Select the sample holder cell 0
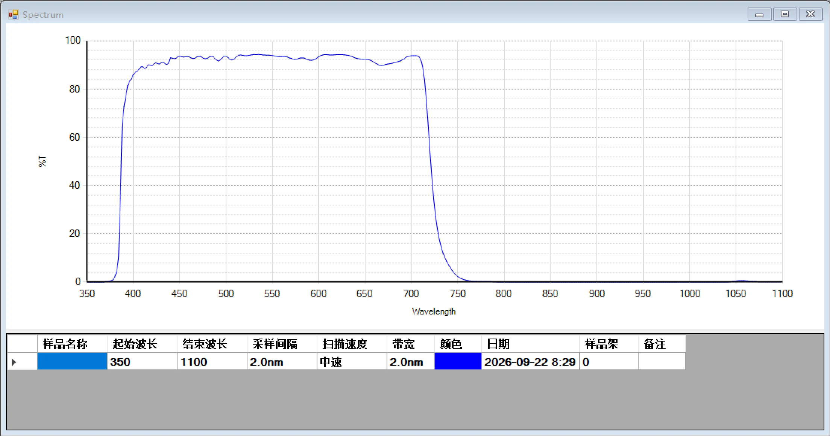830x436 pixels. pyautogui.click(x=609, y=362)
